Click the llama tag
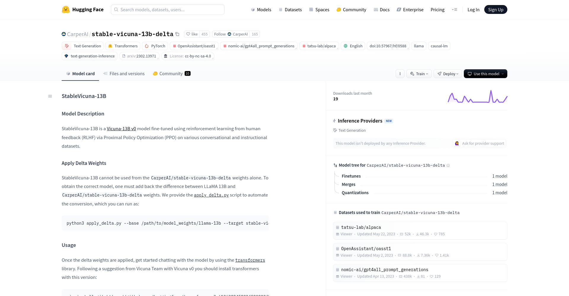 point(419,46)
